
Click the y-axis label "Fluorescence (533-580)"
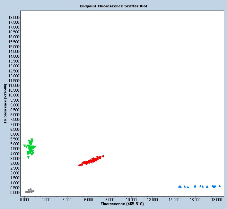(x=5, y=104)
